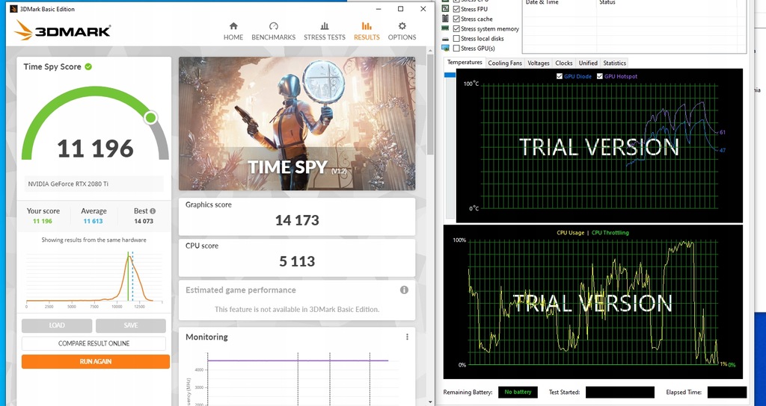
Task: Toggle the Stress FPU checkbox
Action: click(456, 9)
